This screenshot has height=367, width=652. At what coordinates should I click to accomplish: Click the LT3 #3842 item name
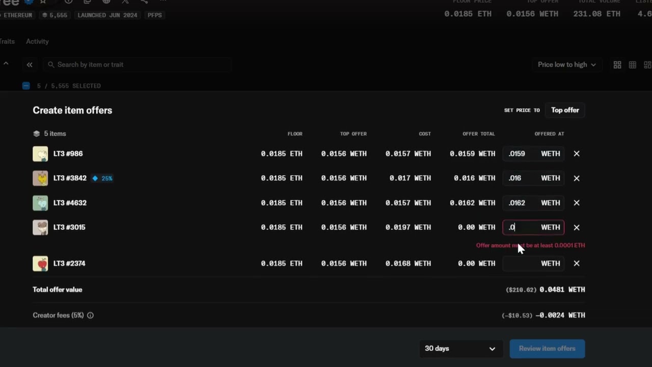[x=70, y=178]
